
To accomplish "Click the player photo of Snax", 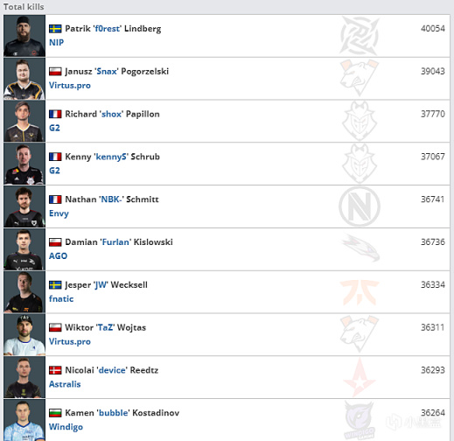I will [x=24, y=79].
